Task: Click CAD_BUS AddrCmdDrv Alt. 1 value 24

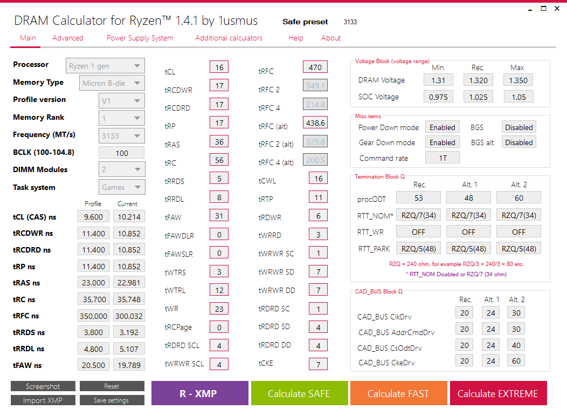Action: [x=490, y=329]
